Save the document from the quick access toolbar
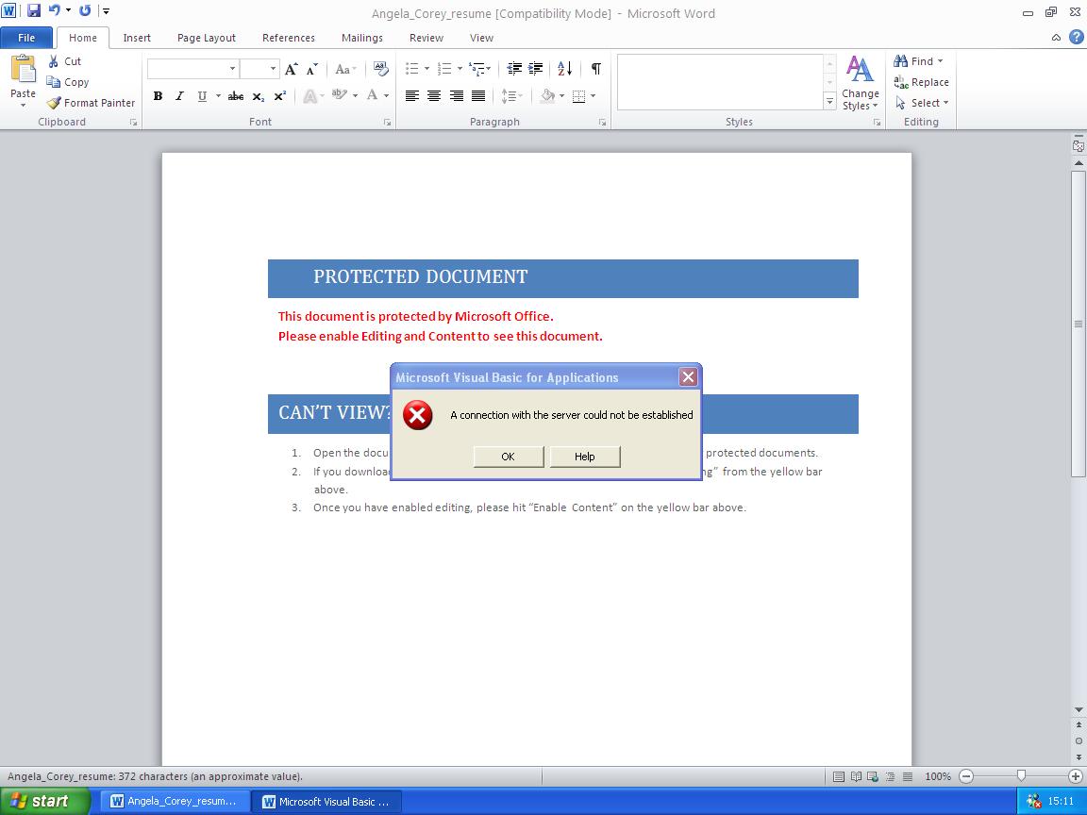1087x815 pixels. [33, 11]
